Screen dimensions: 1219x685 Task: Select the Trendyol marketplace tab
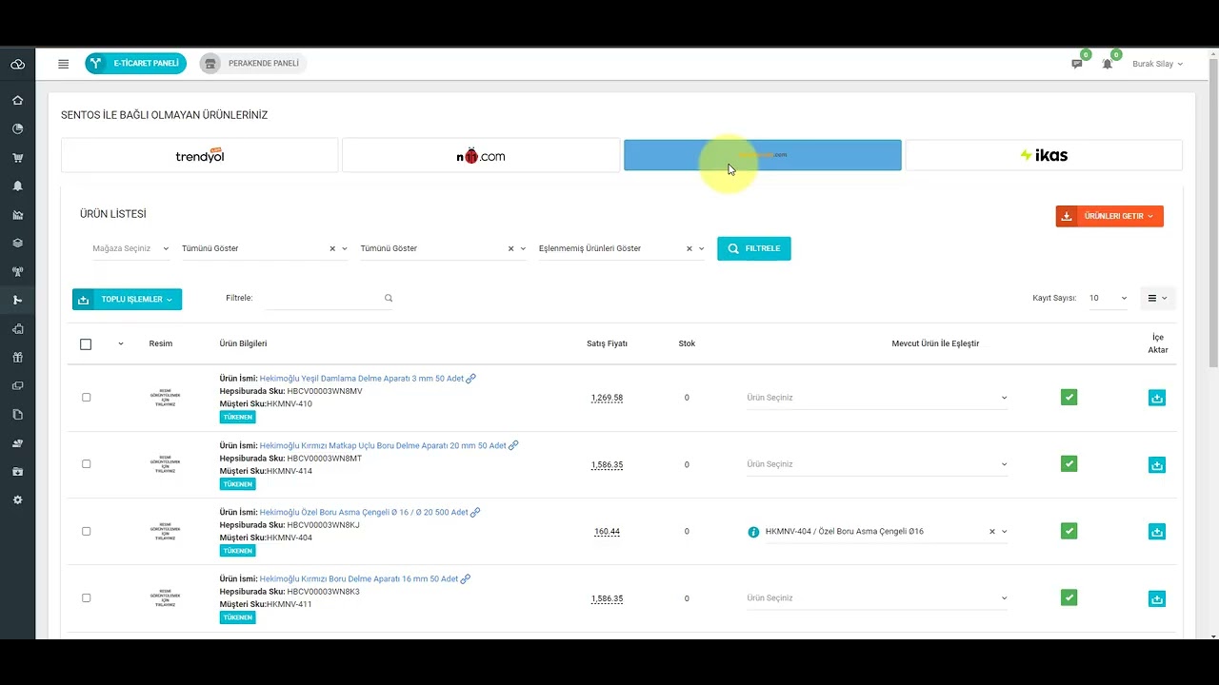point(200,155)
